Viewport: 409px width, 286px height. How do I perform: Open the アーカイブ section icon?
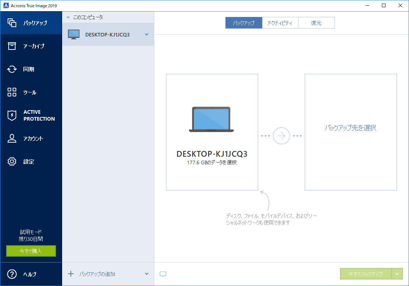pos(12,46)
